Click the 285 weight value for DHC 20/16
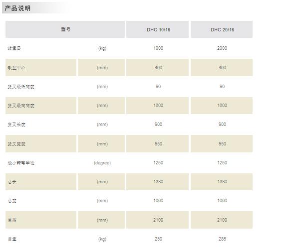Screen dimensions: 301x249 (222, 239)
